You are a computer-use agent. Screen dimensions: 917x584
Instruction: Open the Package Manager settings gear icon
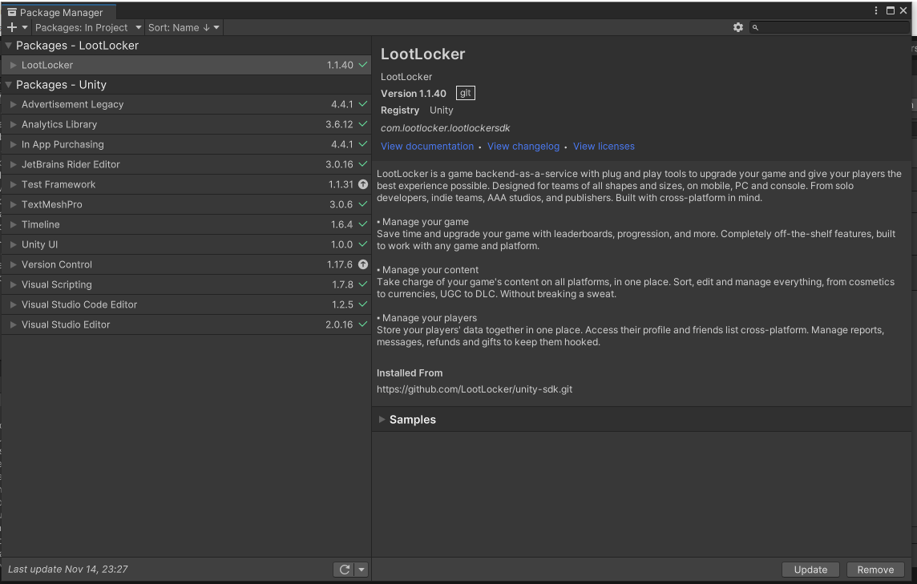[738, 26]
